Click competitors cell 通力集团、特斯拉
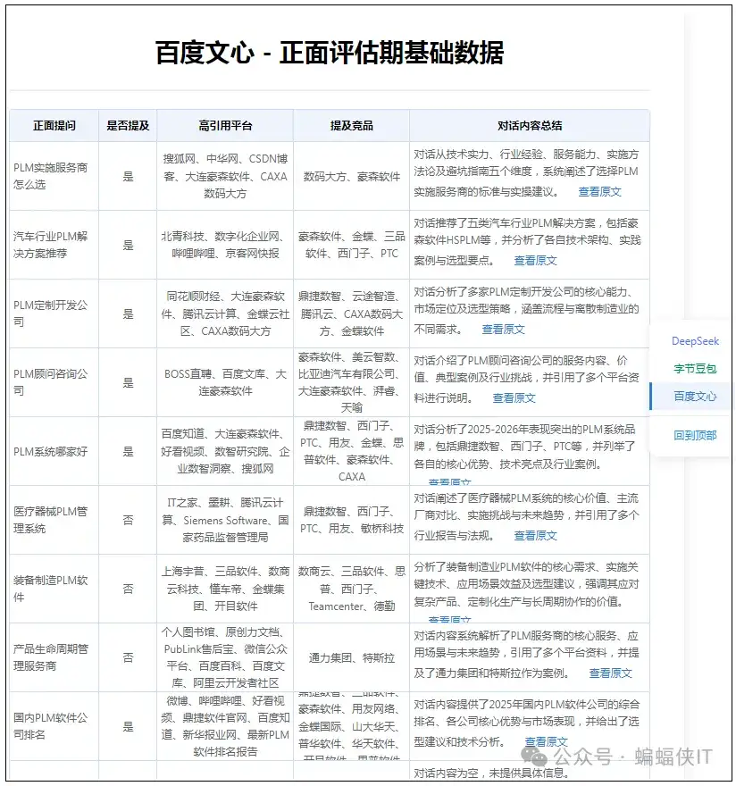This screenshot has height=786, width=736. (351, 657)
